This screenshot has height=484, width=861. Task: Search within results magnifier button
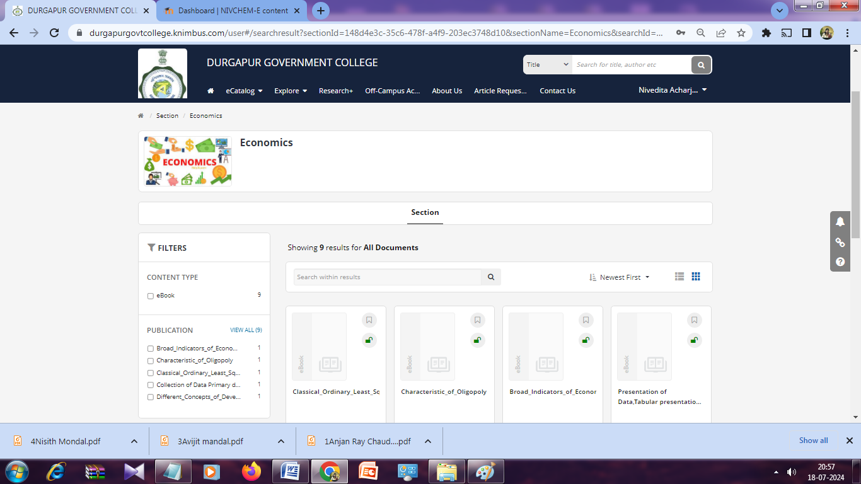pyautogui.click(x=491, y=277)
